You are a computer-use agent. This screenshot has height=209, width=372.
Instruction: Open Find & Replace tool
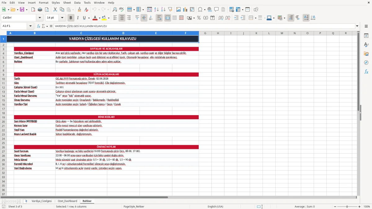tap(115, 10)
